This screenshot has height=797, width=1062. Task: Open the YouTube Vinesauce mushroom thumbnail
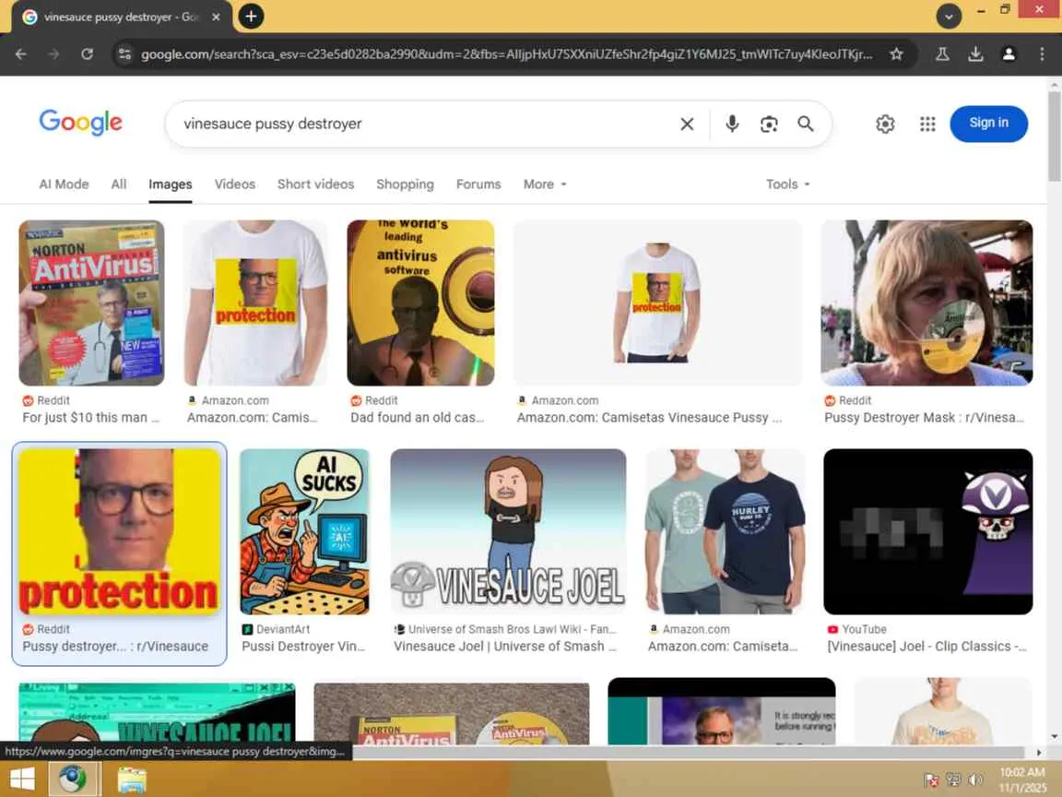click(928, 531)
